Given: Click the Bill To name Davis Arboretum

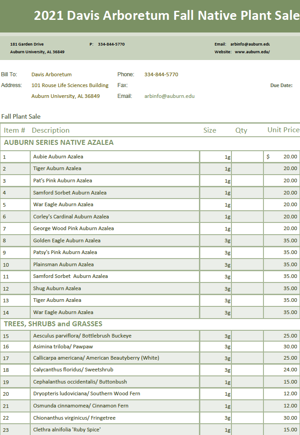Looking at the screenshot, I should [51, 74].
